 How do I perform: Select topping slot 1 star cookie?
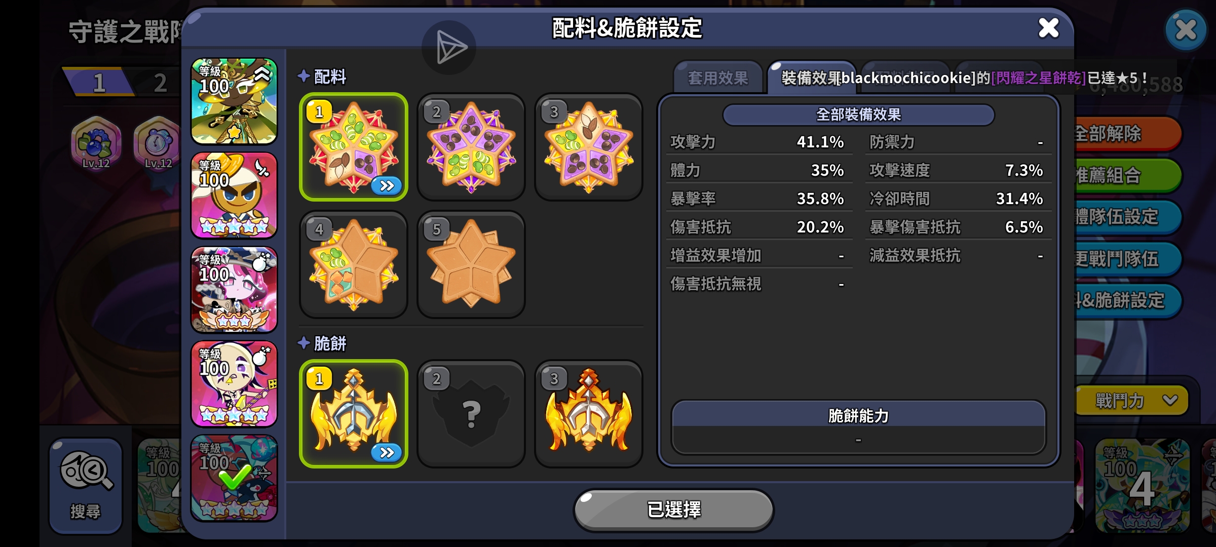354,147
